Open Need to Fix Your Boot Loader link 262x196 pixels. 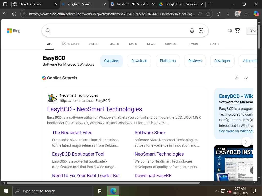86,176
